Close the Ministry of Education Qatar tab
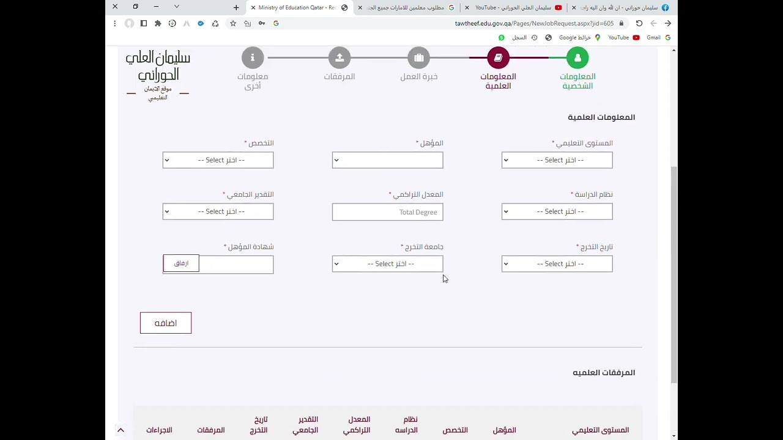The image size is (783, 440). pyautogui.click(x=253, y=7)
